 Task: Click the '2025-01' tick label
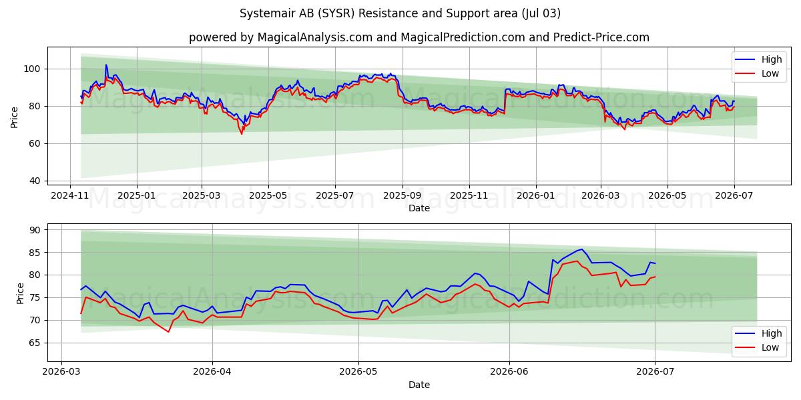point(137,196)
